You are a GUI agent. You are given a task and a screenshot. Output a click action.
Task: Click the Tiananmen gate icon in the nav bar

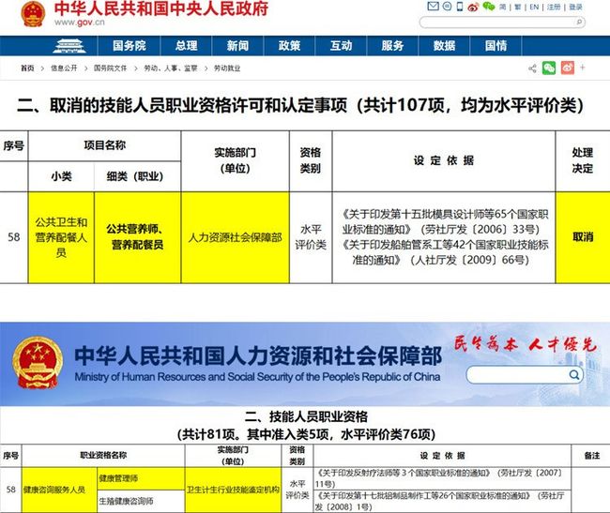point(69,46)
